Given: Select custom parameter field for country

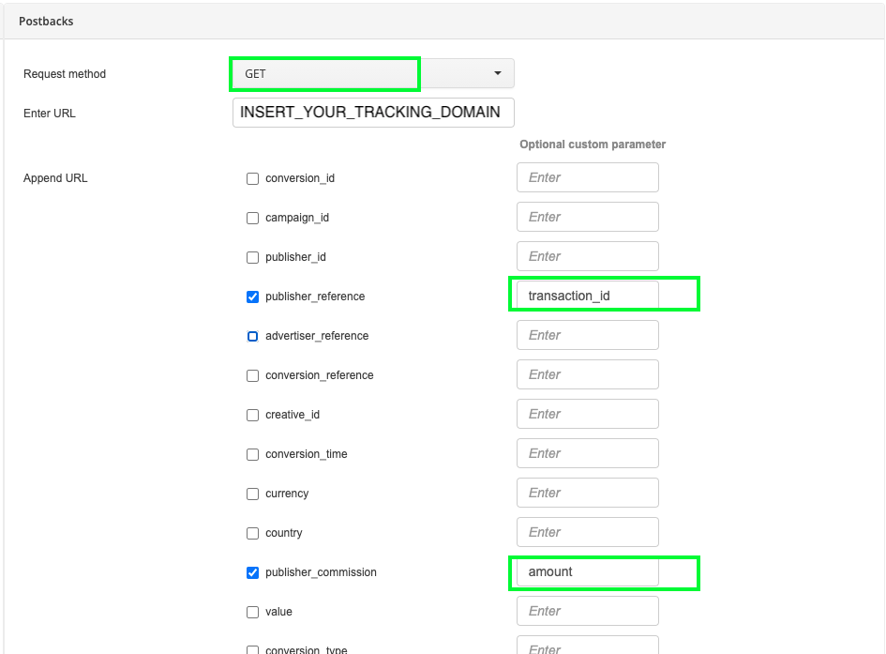Looking at the screenshot, I should 588,532.
